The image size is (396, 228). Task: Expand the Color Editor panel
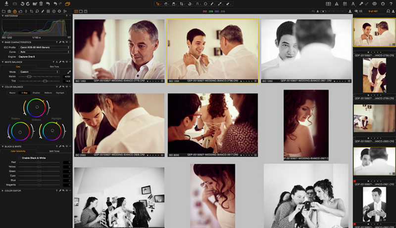(2, 191)
